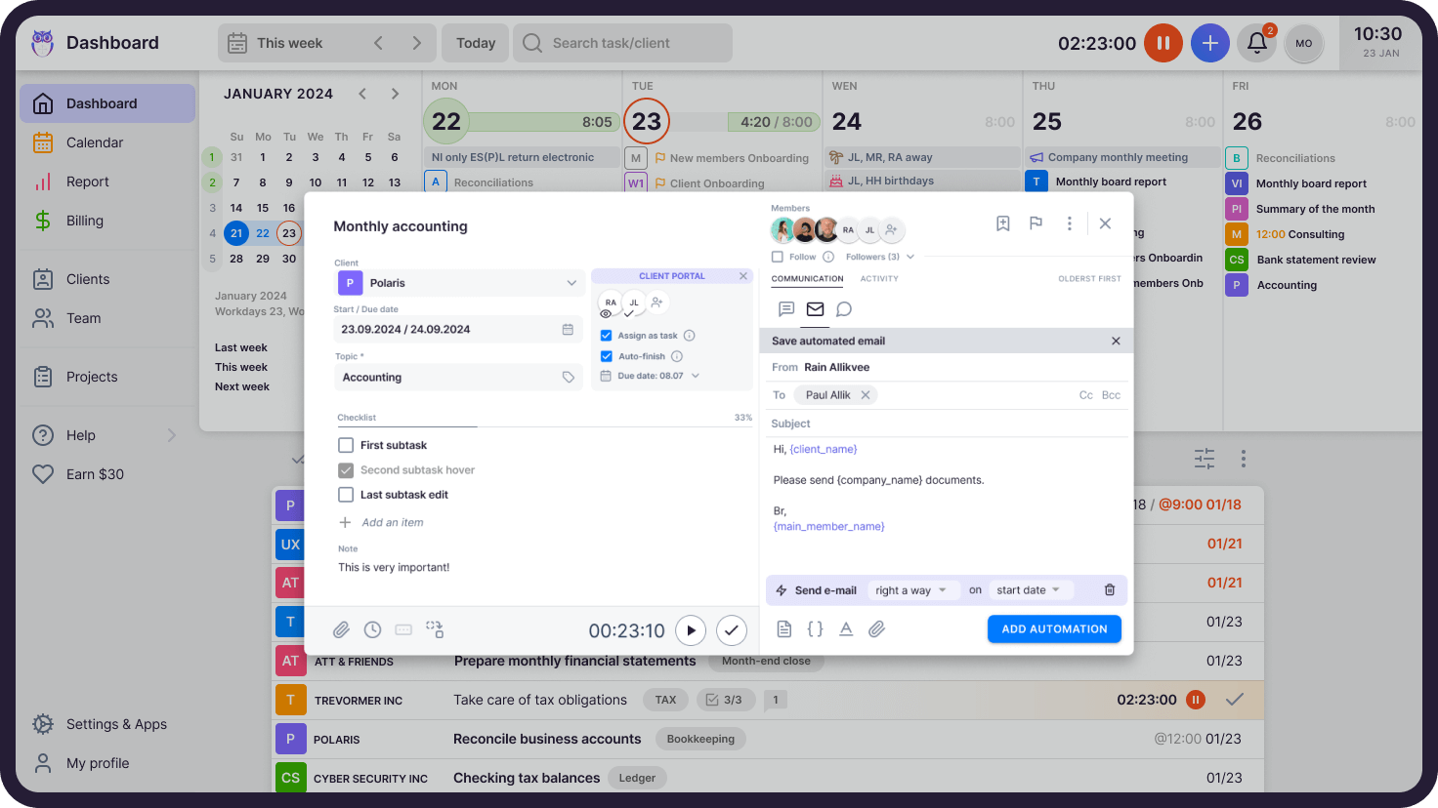Click the Search task/client field
The height and width of the screenshot is (808, 1438).
point(622,43)
